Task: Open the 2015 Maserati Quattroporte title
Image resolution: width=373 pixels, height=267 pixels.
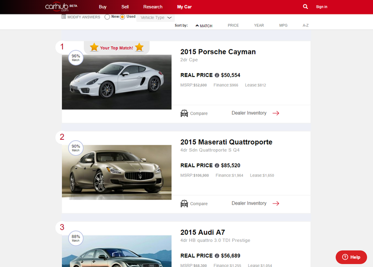Action: click(226, 142)
